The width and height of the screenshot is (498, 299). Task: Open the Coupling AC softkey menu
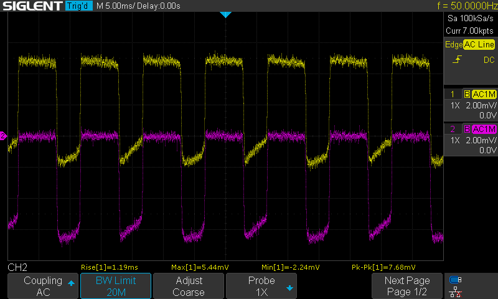(x=43, y=286)
